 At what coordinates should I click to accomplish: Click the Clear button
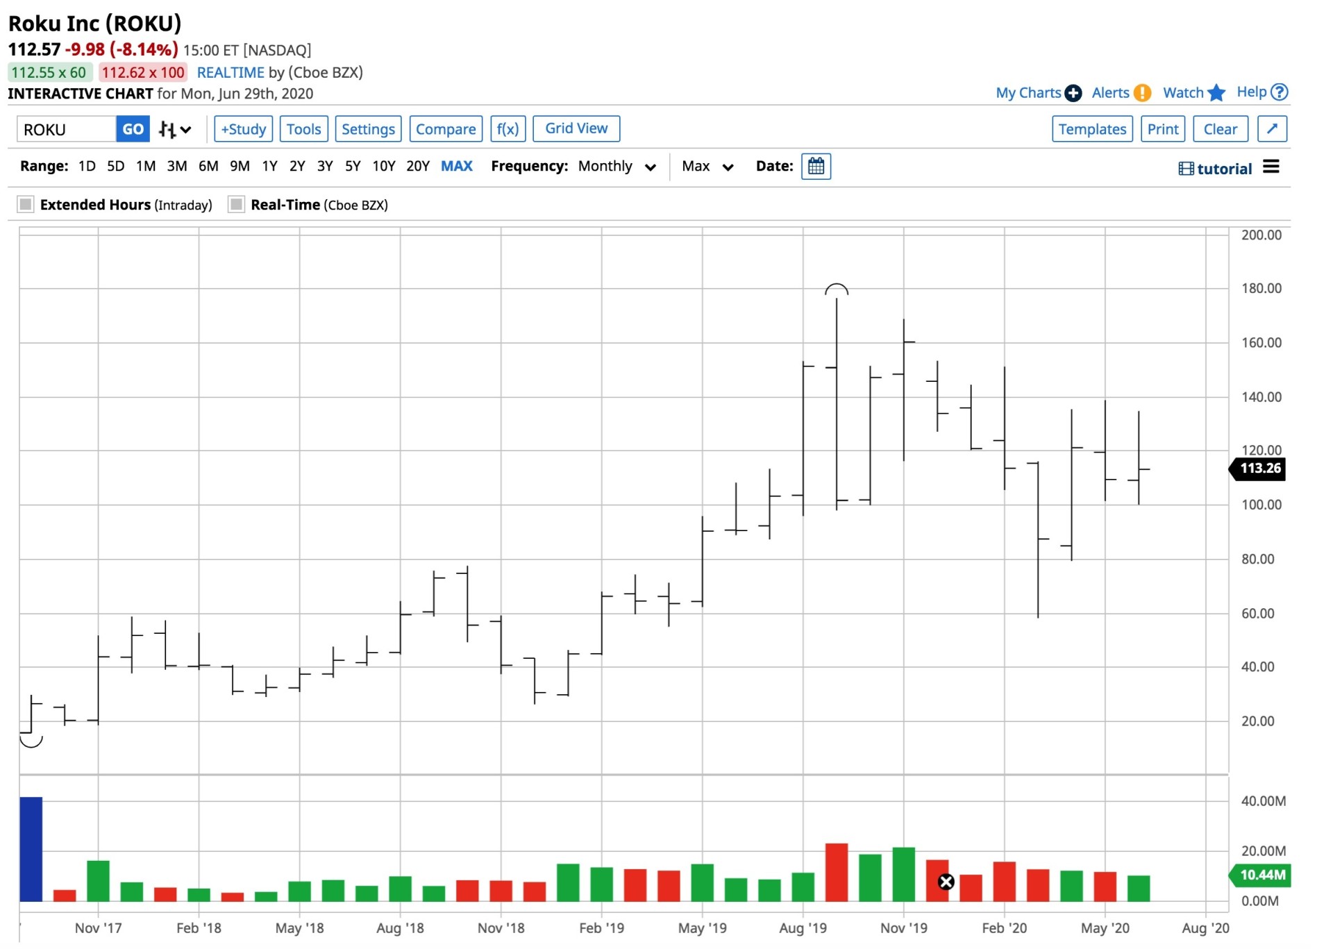tap(1221, 129)
